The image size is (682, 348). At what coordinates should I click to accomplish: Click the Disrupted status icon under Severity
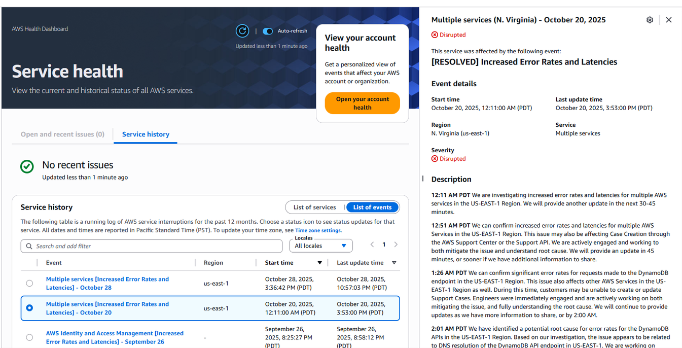[x=435, y=159]
